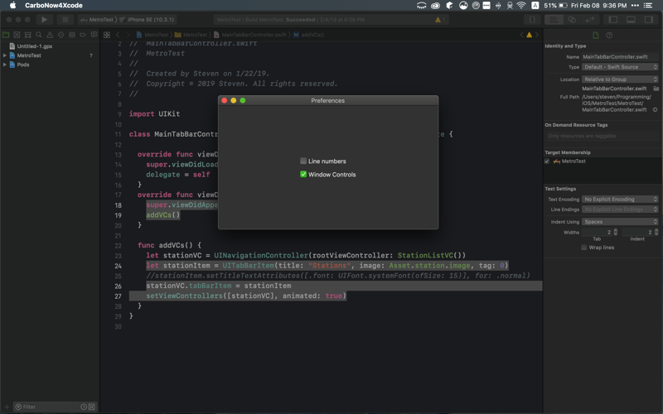This screenshot has width=663, height=414.
Task: Expand the Pods project in navigator
Action: [5, 65]
